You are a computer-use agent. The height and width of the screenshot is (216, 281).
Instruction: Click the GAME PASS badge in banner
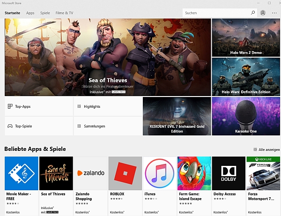[x=118, y=92]
